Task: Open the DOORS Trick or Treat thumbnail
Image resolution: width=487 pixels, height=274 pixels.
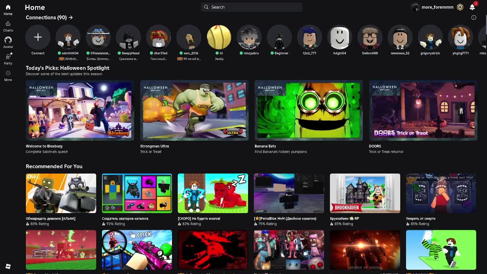Action: (x=423, y=110)
